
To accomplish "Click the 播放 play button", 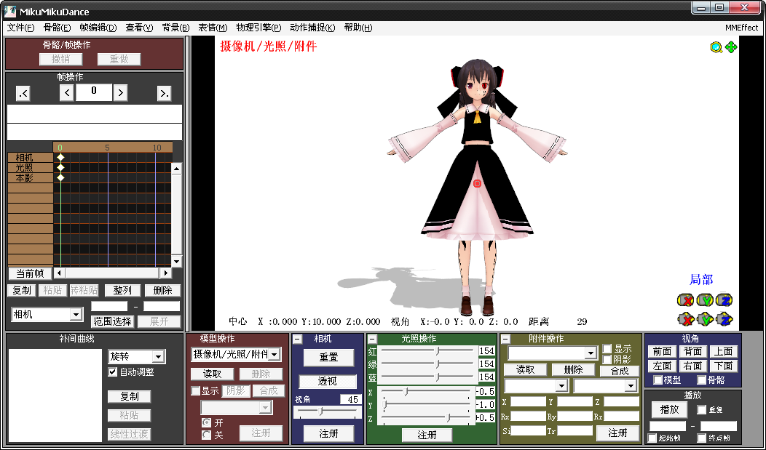I will pyautogui.click(x=669, y=409).
